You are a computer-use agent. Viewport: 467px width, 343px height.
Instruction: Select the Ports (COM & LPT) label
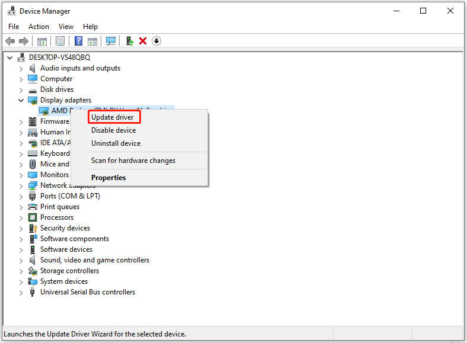71,196
